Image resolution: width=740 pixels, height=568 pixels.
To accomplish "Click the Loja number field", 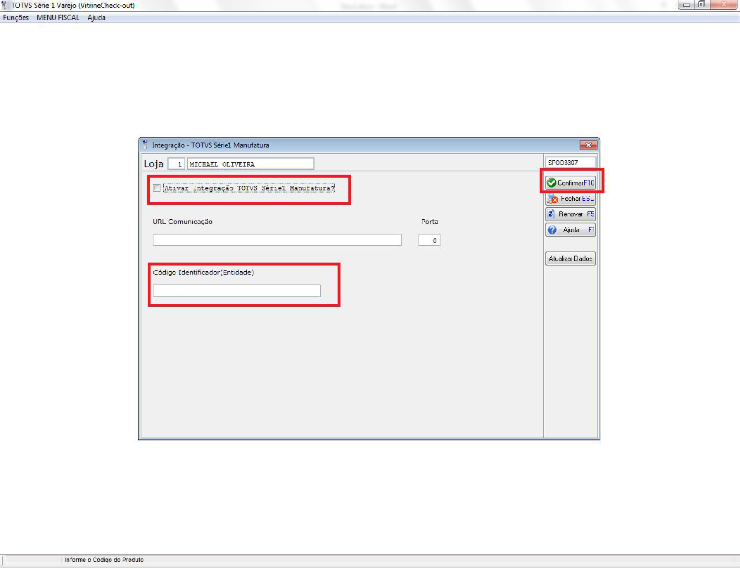I will coord(176,164).
